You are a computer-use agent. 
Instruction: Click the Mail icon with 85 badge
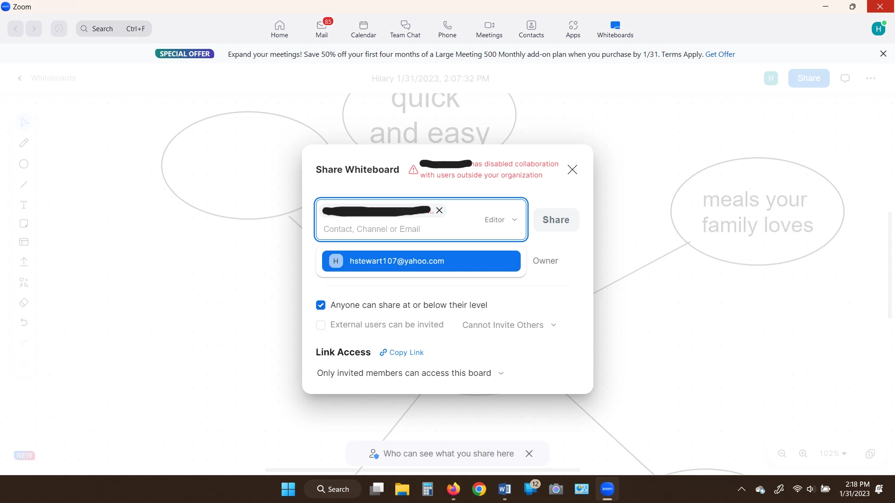click(x=322, y=25)
